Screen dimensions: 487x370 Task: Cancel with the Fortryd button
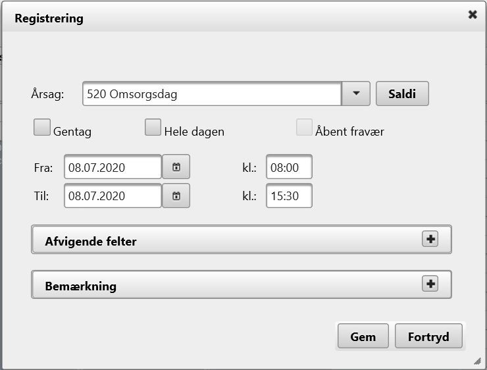(x=428, y=336)
